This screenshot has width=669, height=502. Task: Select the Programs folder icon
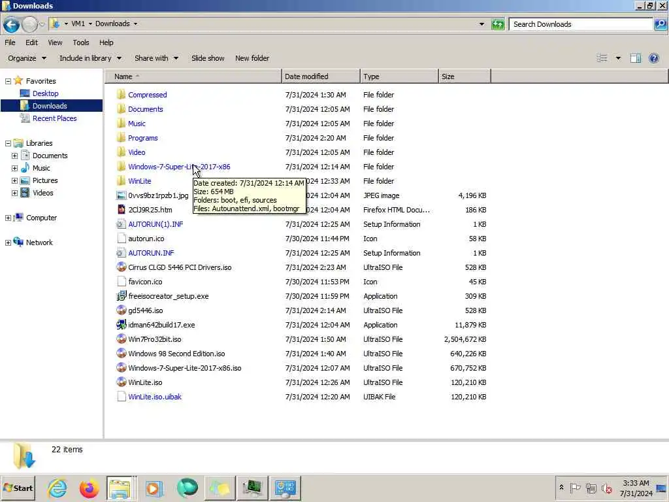(121, 137)
